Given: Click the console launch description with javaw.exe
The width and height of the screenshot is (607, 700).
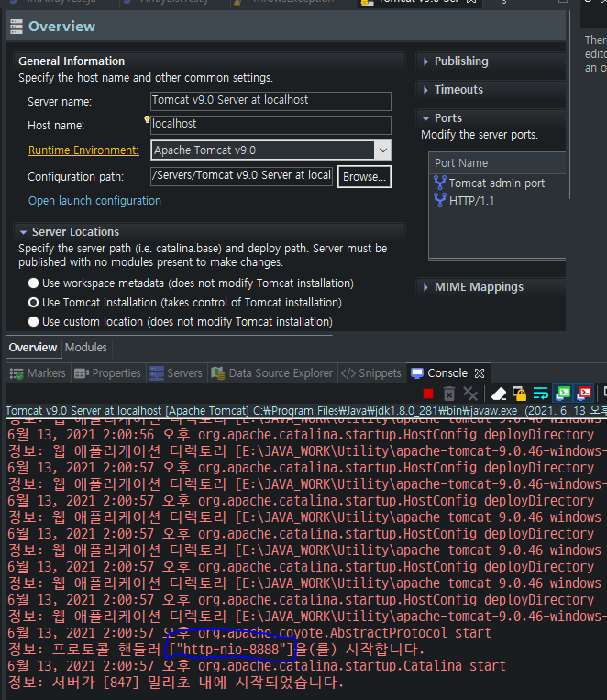Looking at the screenshot, I should pos(306,411).
